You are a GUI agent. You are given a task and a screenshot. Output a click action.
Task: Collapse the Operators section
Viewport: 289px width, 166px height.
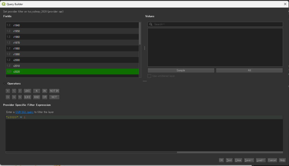[x=5, y=84]
